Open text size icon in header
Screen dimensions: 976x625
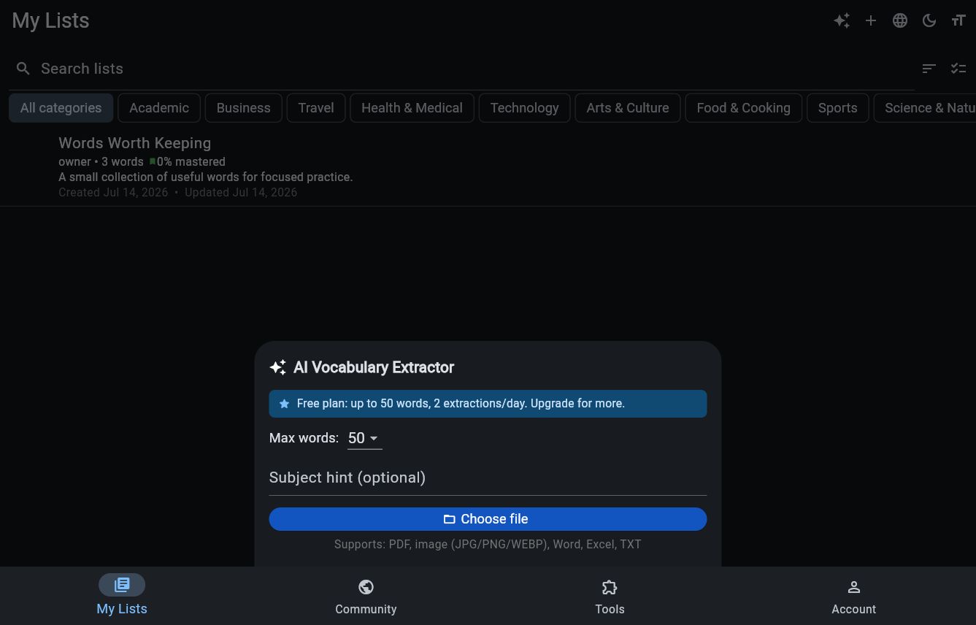pos(958,20)
